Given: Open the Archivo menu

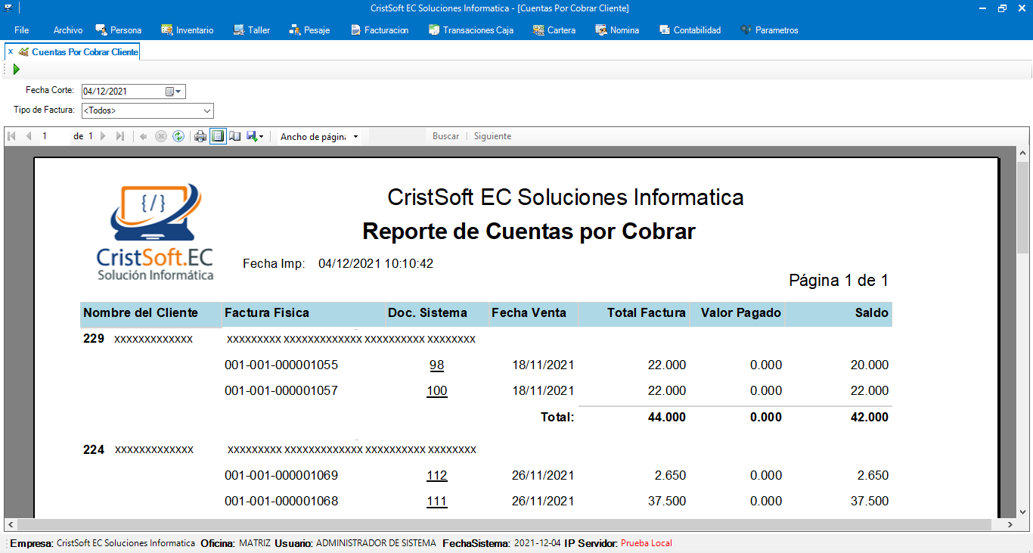Looking at the screenshot, I should (68, 30).
